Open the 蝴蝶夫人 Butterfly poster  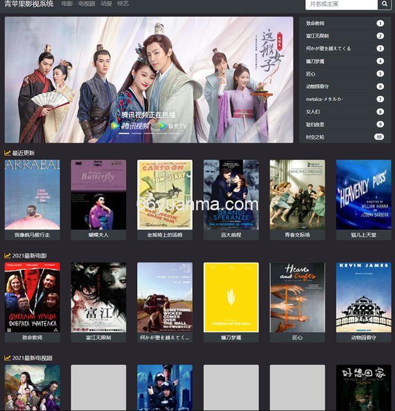(x=99, y=194)
